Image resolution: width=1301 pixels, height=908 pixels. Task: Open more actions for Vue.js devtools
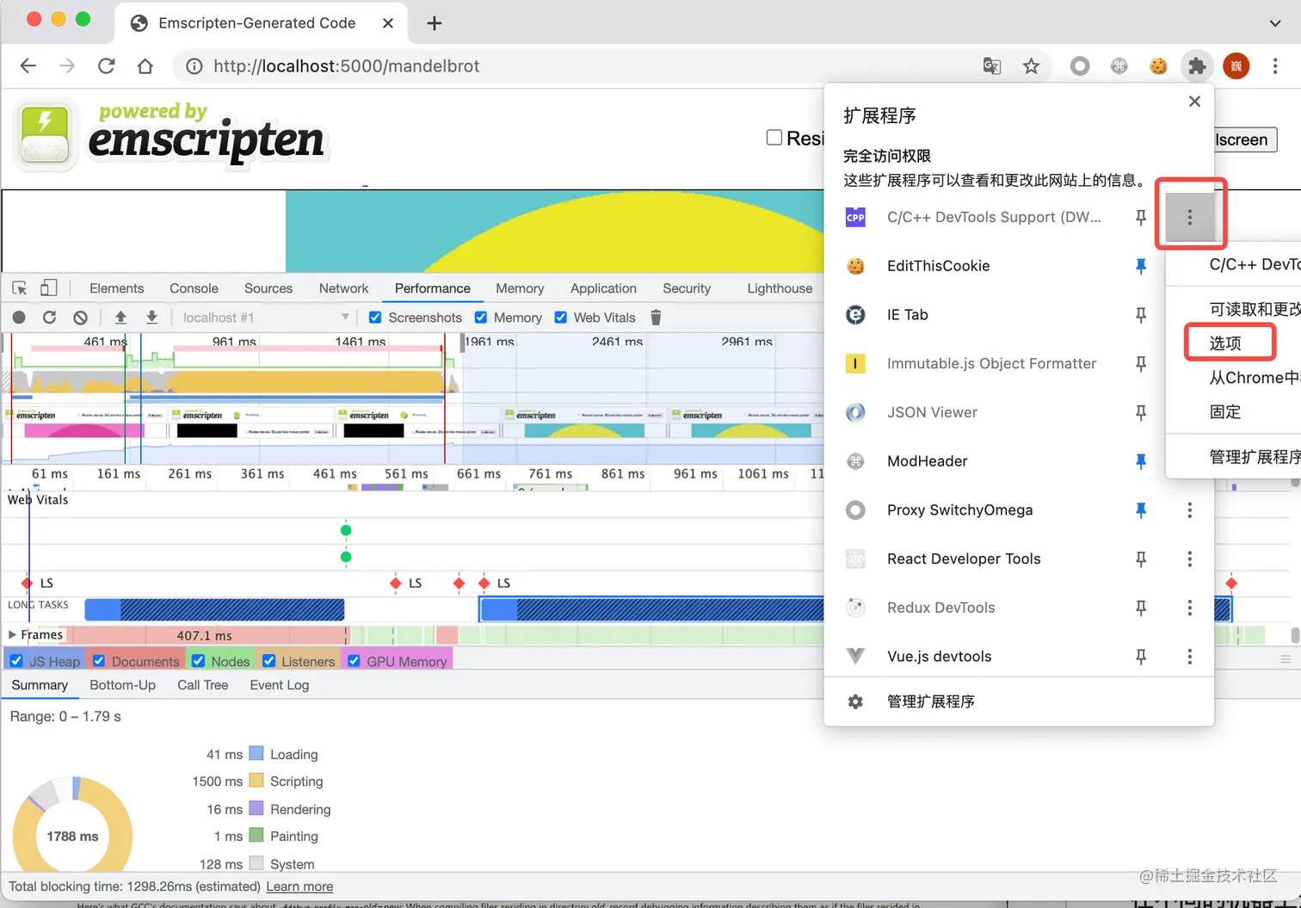pos(1190,657)
